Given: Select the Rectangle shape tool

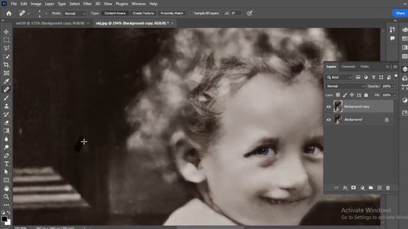Looking at the screenshot, I should [x=6, y=180].
